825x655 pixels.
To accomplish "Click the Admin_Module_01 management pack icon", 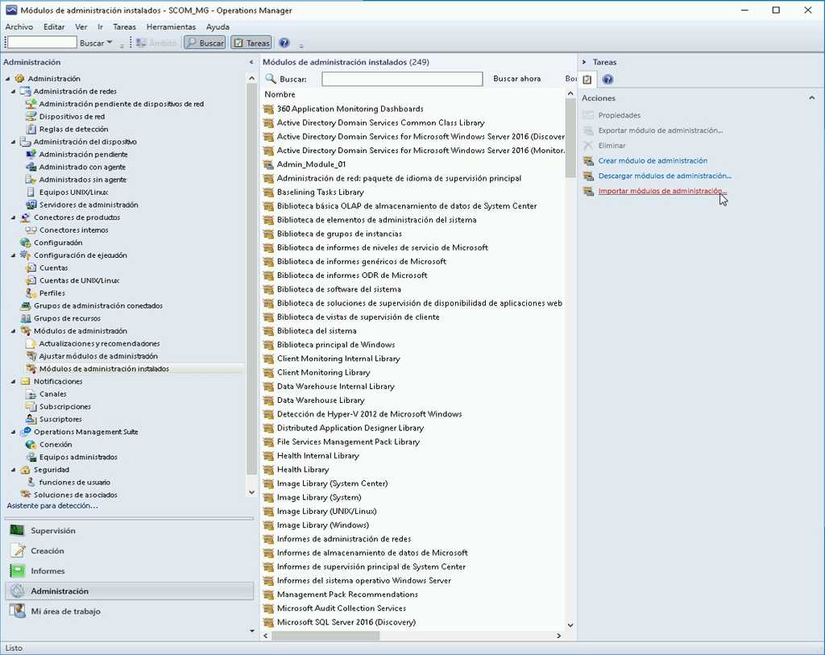I will (269, 164).
